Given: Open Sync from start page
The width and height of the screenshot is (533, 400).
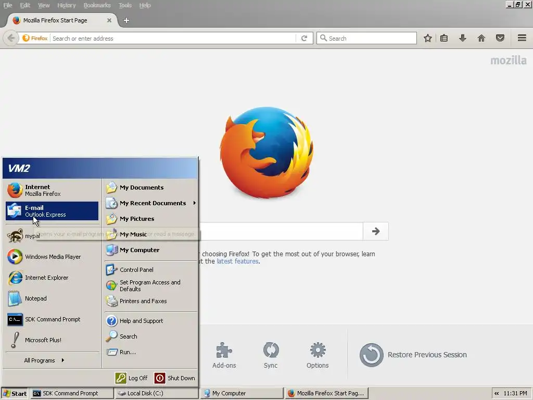Looking at the screenshot, I should point(271,355).
